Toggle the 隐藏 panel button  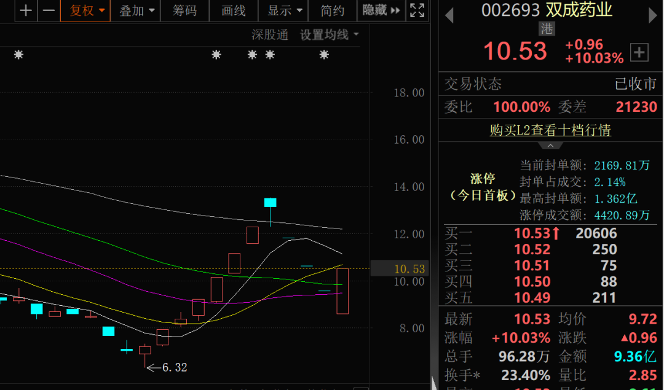(381, 10)
